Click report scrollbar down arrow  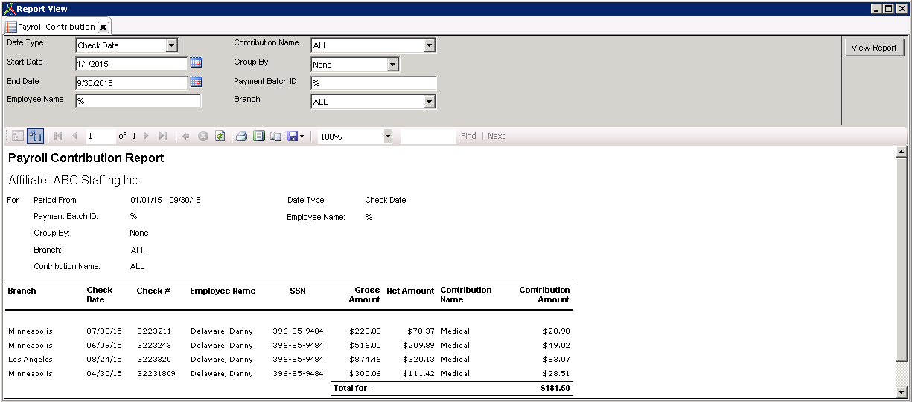pos(901,392)
